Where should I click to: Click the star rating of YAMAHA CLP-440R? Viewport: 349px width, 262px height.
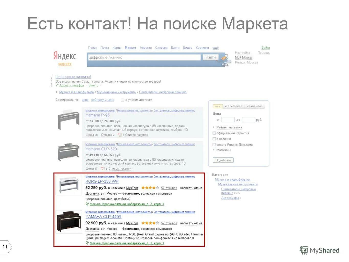click(x=150, y=223)
